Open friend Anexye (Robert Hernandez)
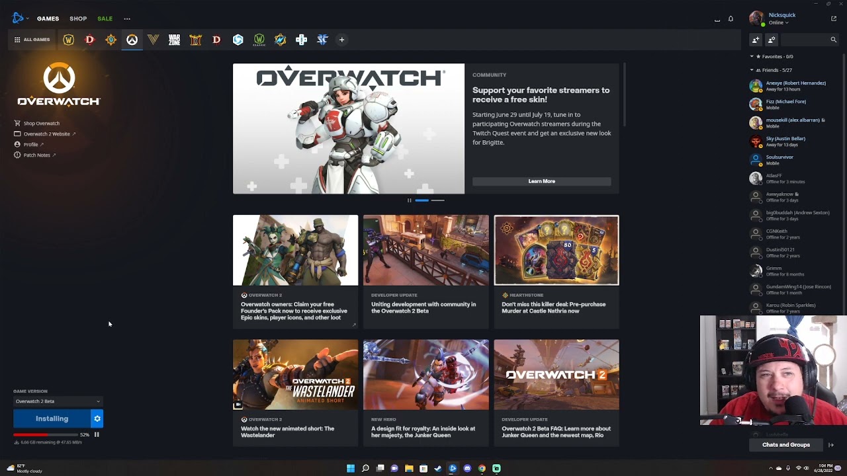This screenshot has width=847, height=476. pyautogui.click(x=794, y=86)
